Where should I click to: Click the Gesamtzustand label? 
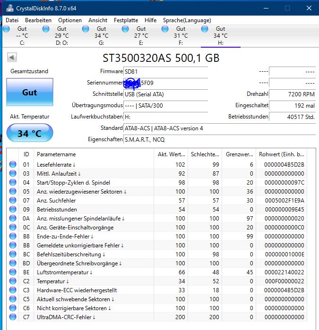tap(29, 71)
